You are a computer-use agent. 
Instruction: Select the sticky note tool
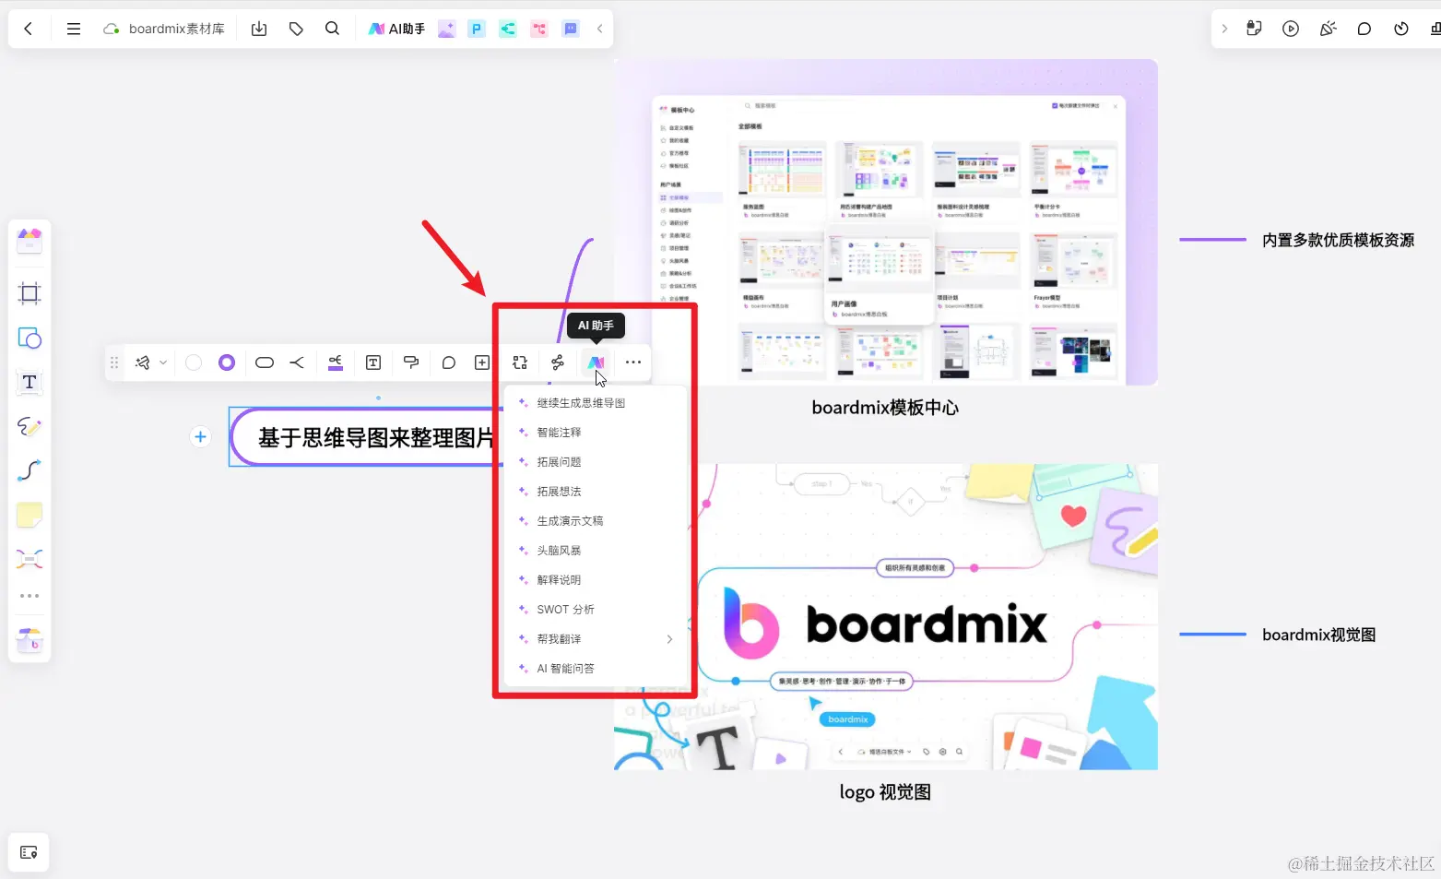click(x=30, y=515)
